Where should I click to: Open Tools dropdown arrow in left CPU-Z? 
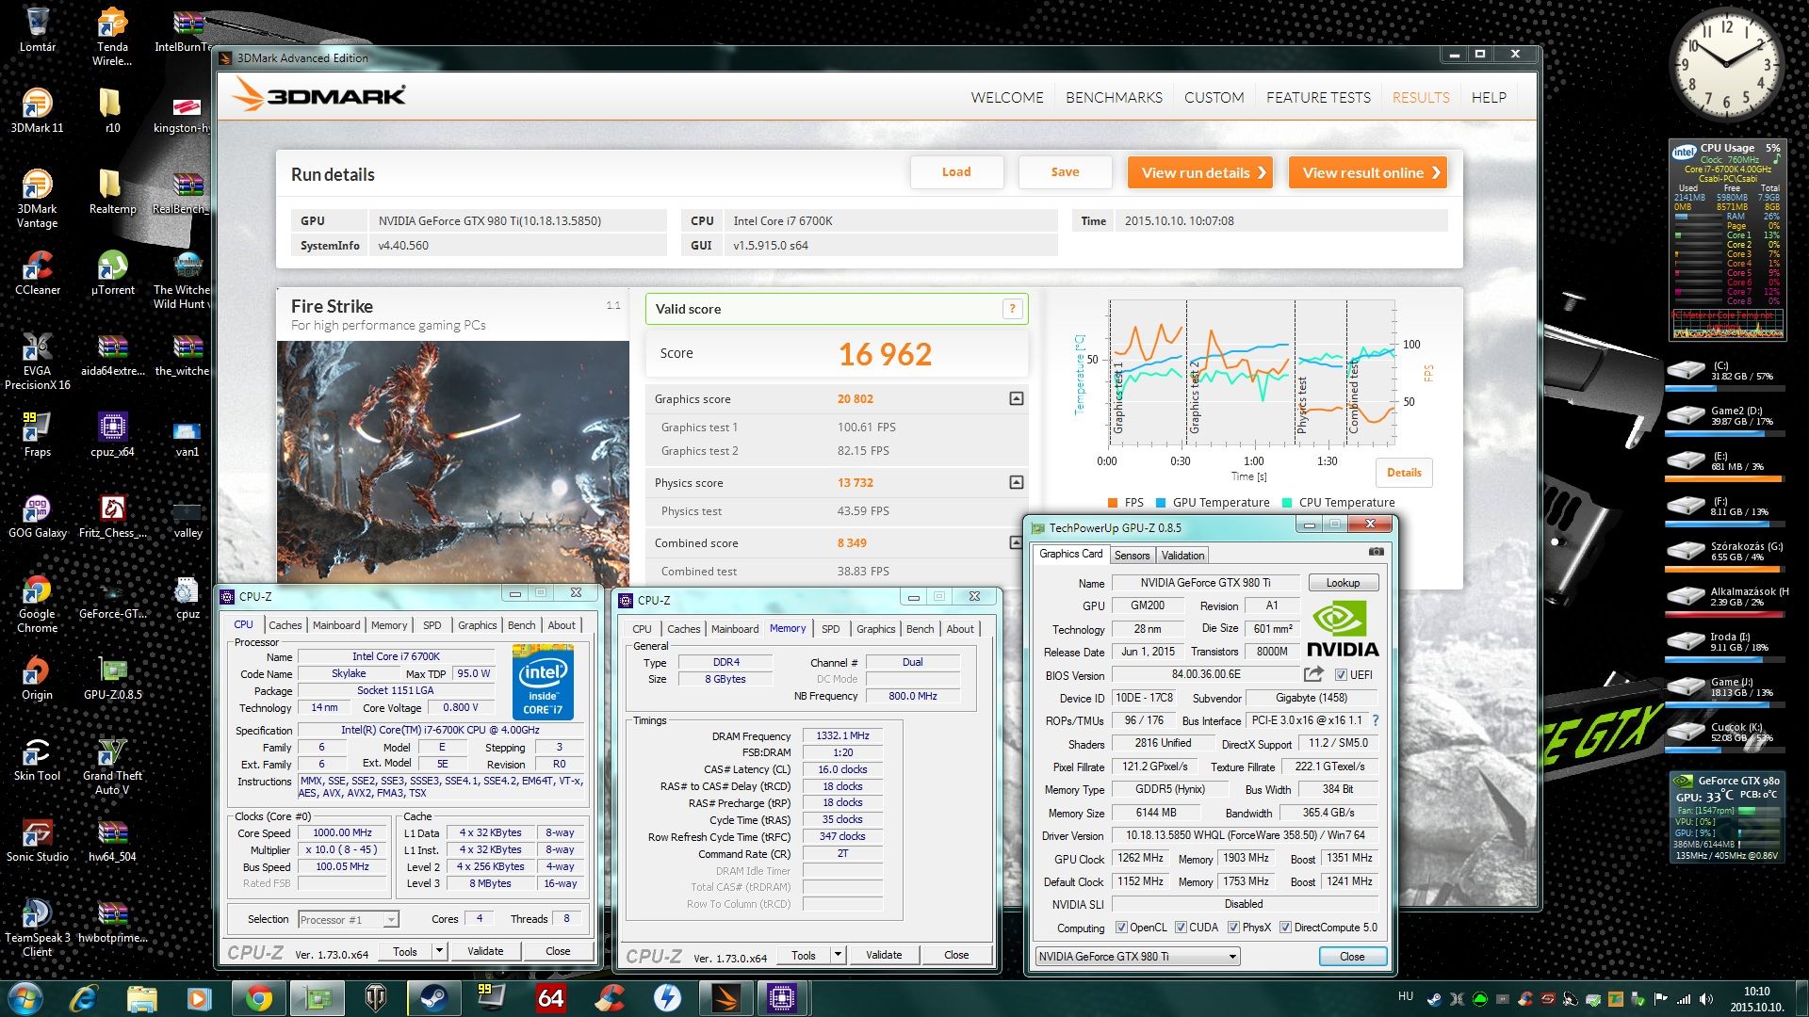coord(439,951)
